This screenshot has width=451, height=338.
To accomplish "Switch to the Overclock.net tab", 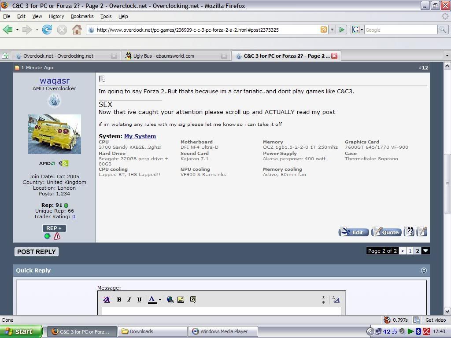I will (66, 56).
